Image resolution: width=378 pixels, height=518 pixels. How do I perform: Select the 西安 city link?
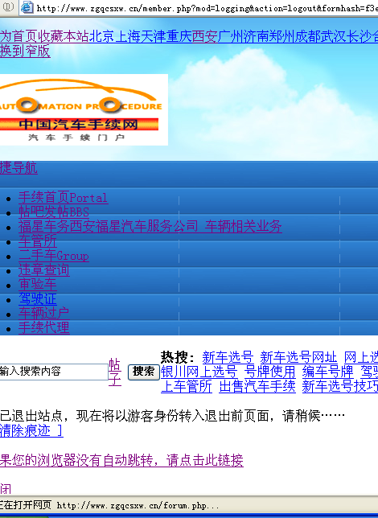(205, 36)
